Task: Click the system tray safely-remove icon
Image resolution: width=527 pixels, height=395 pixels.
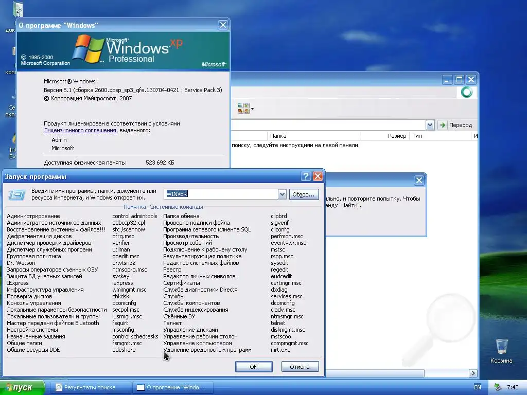Action: coord(498,387)
